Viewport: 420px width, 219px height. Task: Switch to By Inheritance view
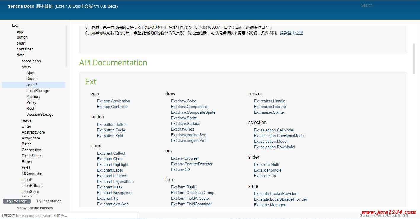49,201
